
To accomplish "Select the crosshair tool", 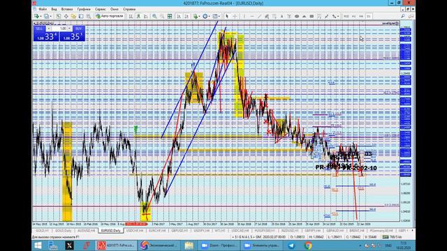I will [x=235, y=16].
